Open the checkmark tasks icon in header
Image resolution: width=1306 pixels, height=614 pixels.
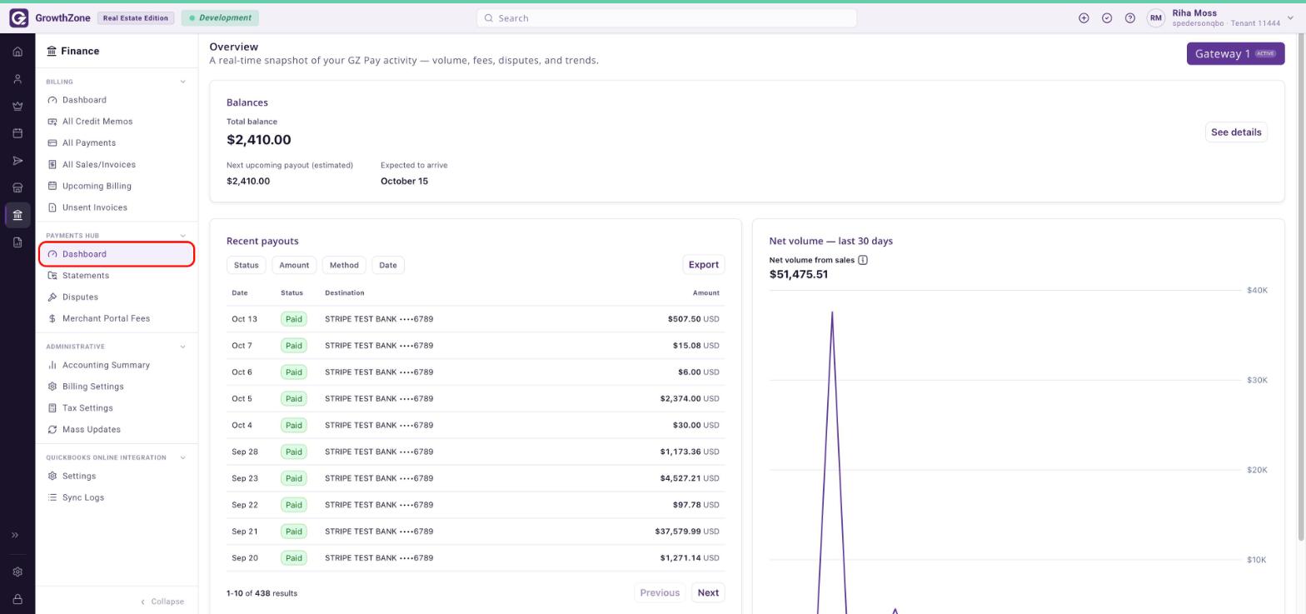[1107, 17]
